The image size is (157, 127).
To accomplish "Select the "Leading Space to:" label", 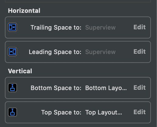I will coord(55,52).
